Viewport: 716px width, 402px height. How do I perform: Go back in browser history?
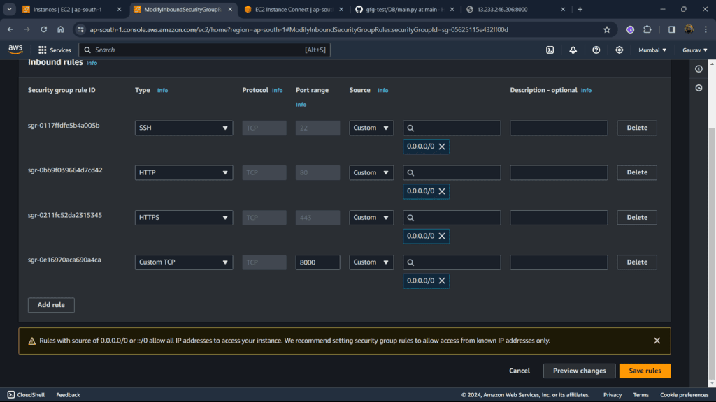tap(10, 29)
